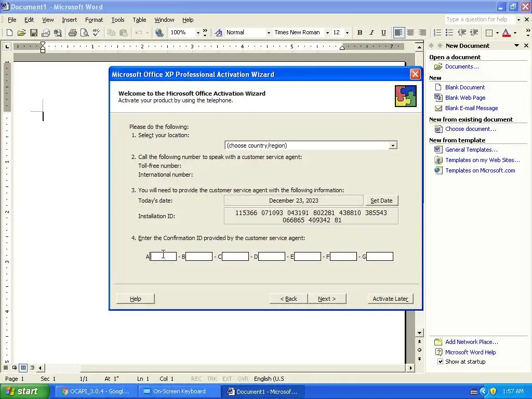
Task: Click the Spelling and Grammar icon
Action: point(96,33)
